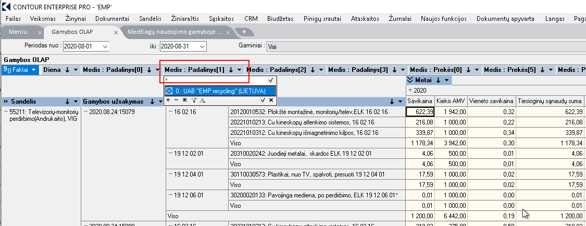Collapse the 55211 Televizorių-monitorių warehouse row
Viewport: 586px width, 226px height.
pyautogui.click(x=6, y=111)
